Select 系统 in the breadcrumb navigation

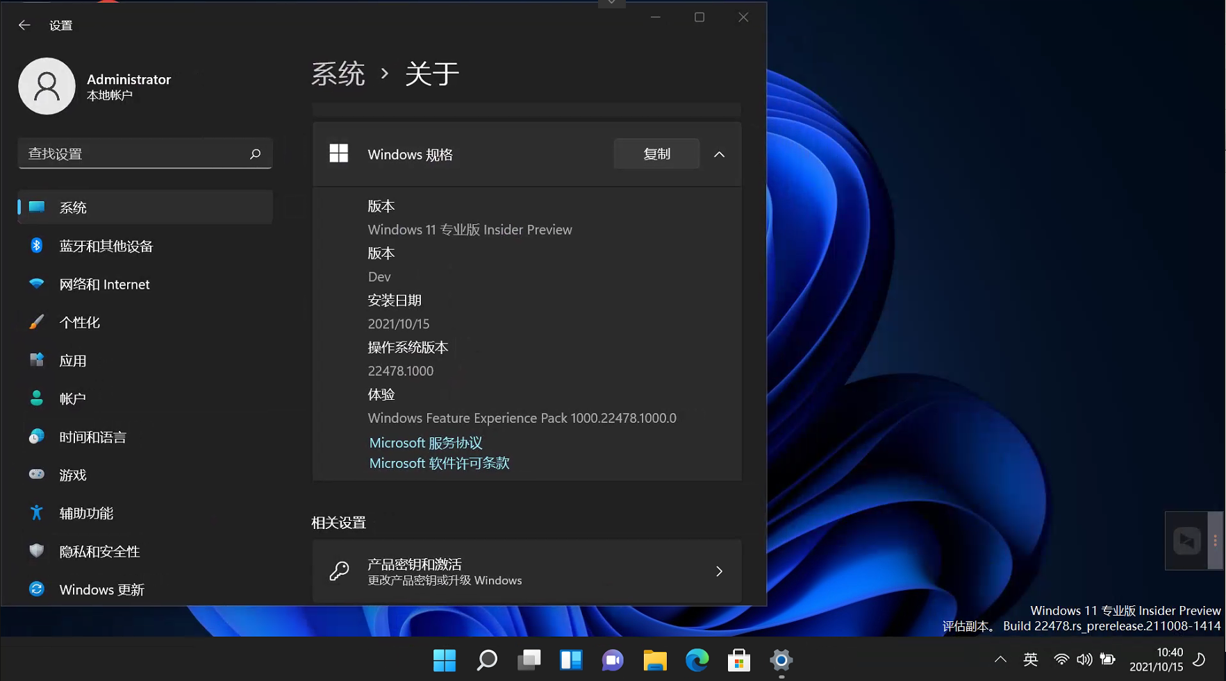[x=338, y=73]
